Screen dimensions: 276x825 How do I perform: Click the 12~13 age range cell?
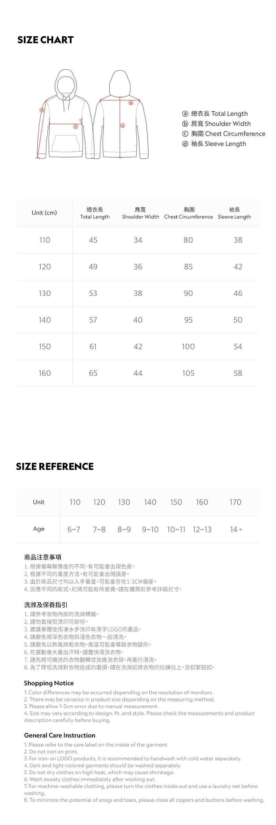(202, 529)
